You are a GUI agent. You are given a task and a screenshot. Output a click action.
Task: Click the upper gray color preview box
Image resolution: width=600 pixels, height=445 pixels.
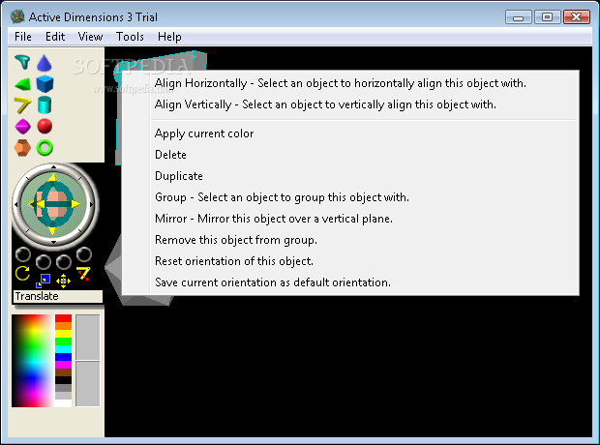coord(88,337)
